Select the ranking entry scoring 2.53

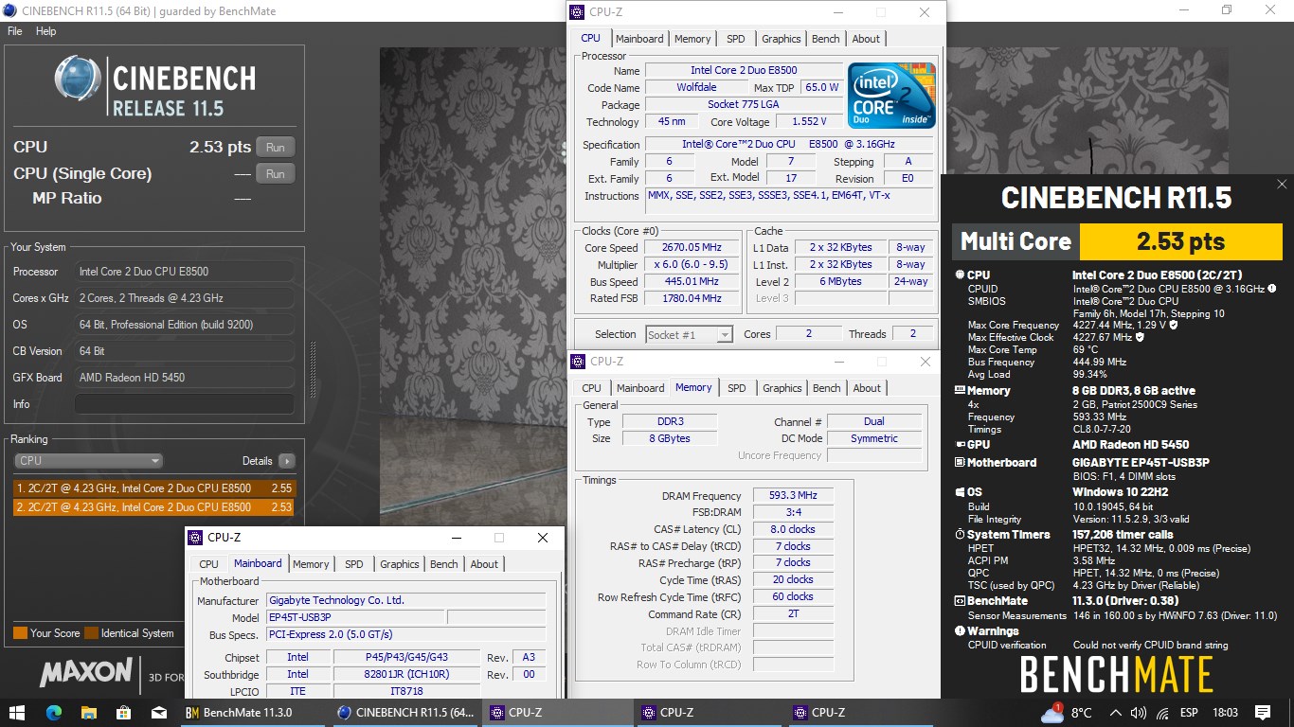154,507
